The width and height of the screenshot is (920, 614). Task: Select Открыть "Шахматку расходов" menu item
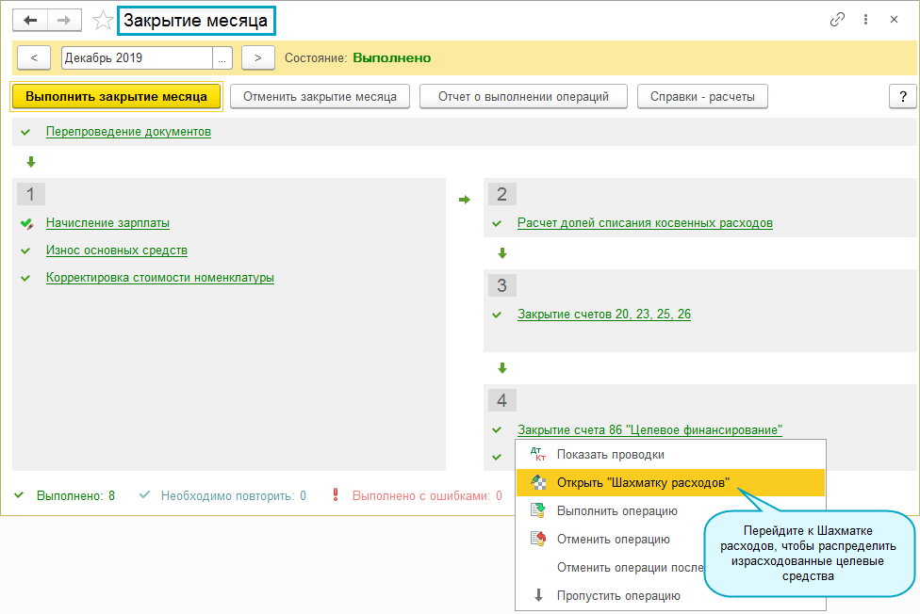pyautogui.click(x=670, y=483)
